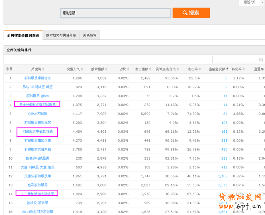265x215 pixels.
Task: Switch to 关联热词 tab
Action: 89,35
